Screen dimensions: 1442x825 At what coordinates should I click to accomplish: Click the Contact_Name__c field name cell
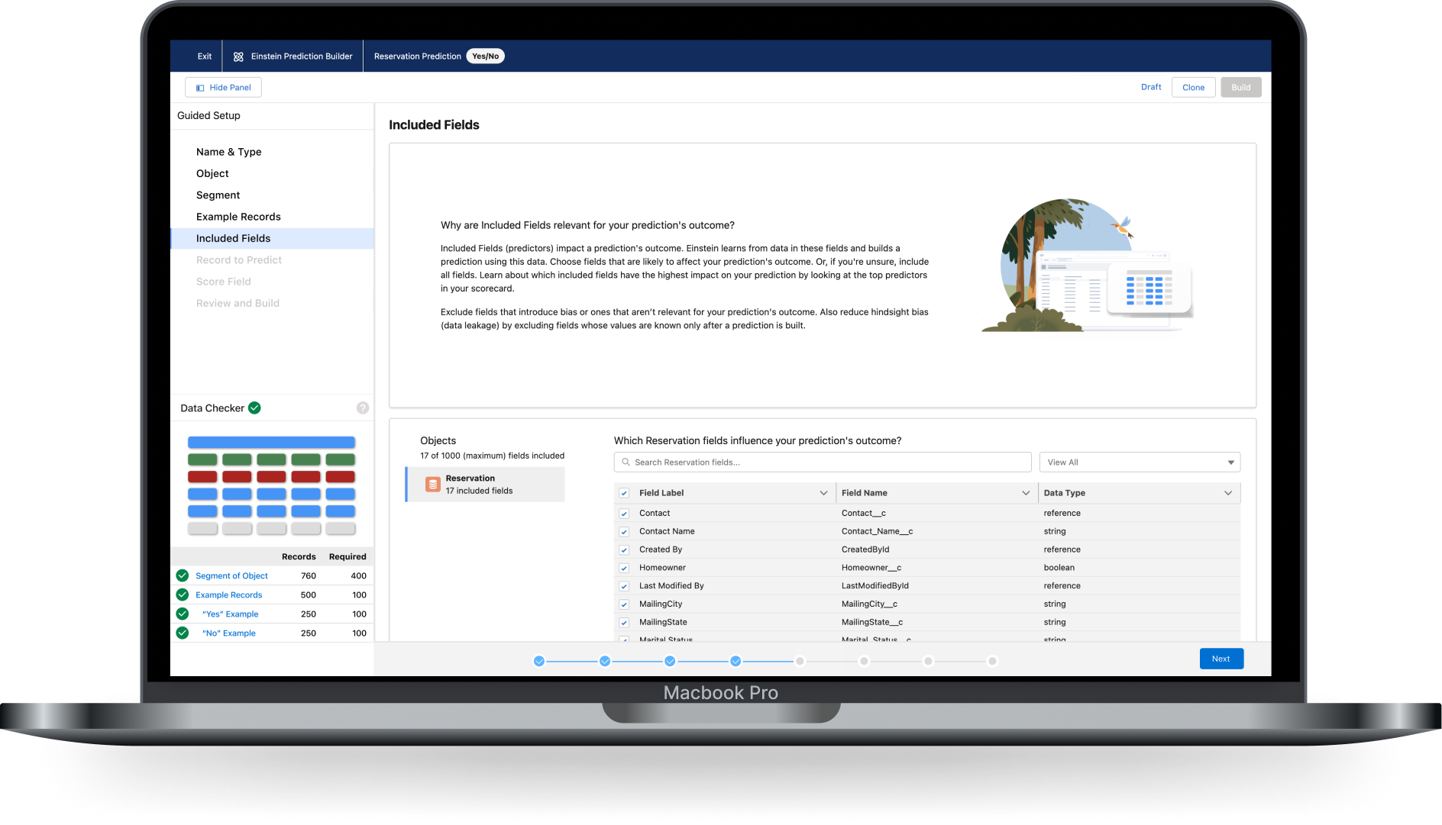[878, 531]
